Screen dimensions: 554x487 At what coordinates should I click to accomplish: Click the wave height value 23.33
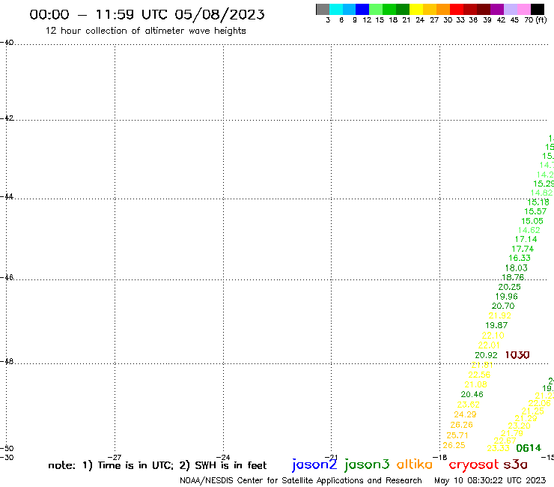(498, 449)
